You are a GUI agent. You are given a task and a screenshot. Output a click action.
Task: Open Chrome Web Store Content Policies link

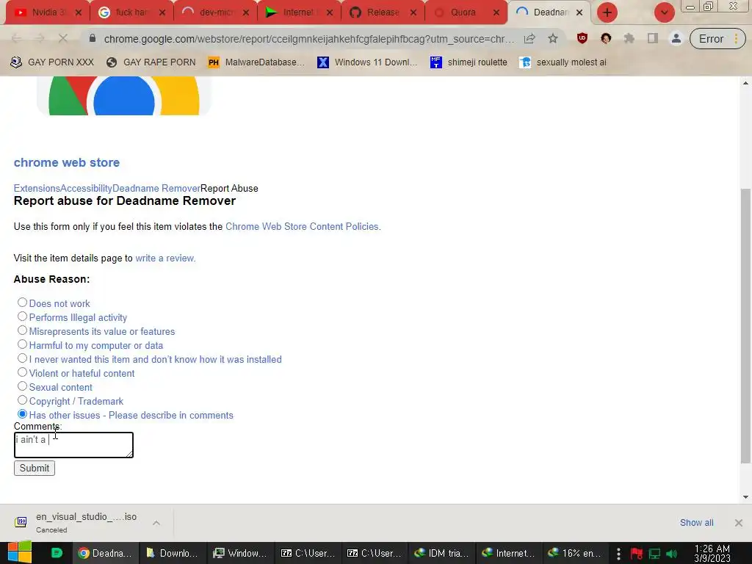point(303,226)
